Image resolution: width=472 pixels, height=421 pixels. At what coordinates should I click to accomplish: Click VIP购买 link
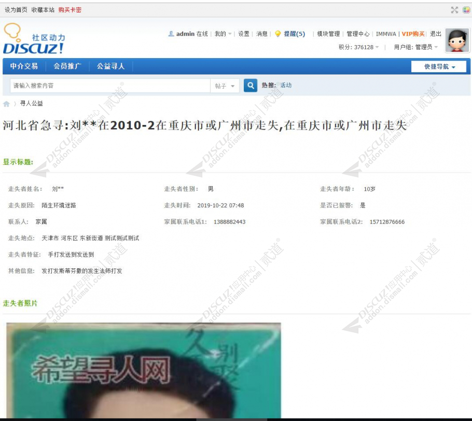point(413,34)
